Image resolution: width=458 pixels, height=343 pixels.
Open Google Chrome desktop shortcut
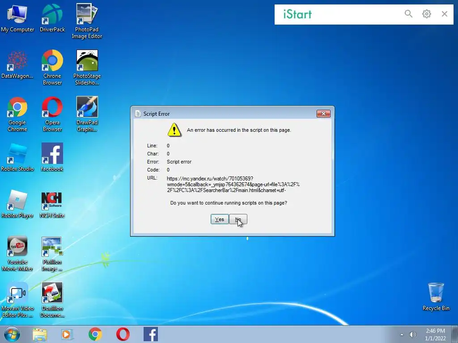(17, 114)
